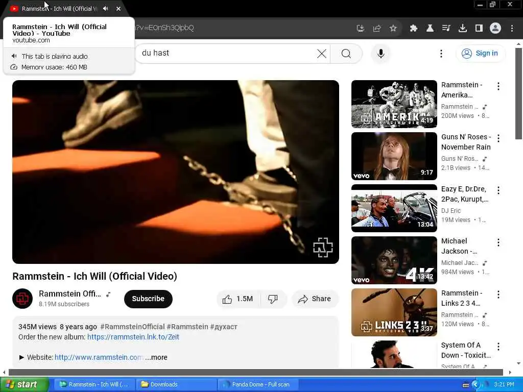Open the Windows start button
The height and width of the screenshot is (392, 523).
coord(23,384)
